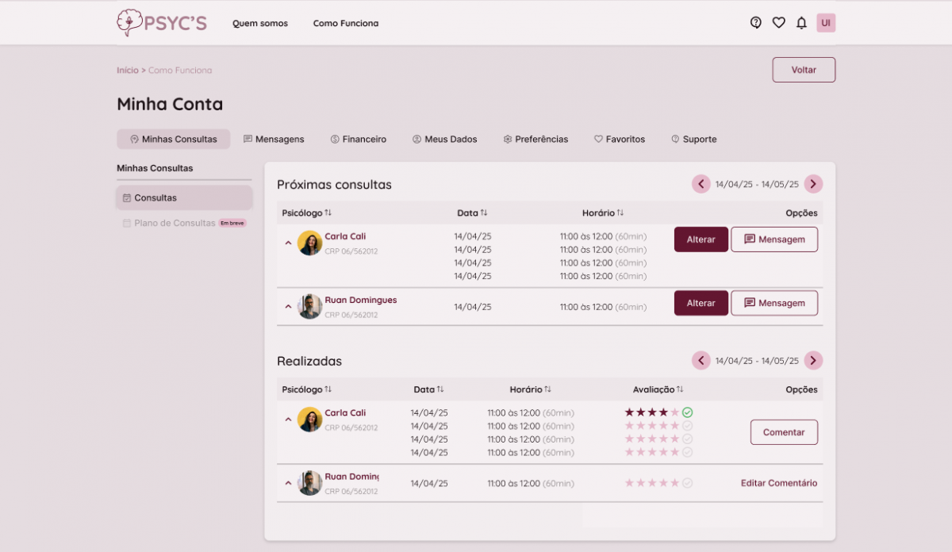952x552 pixels.
Task: Go to previous date range in Realizadas
Action: (x=701, y=361)
